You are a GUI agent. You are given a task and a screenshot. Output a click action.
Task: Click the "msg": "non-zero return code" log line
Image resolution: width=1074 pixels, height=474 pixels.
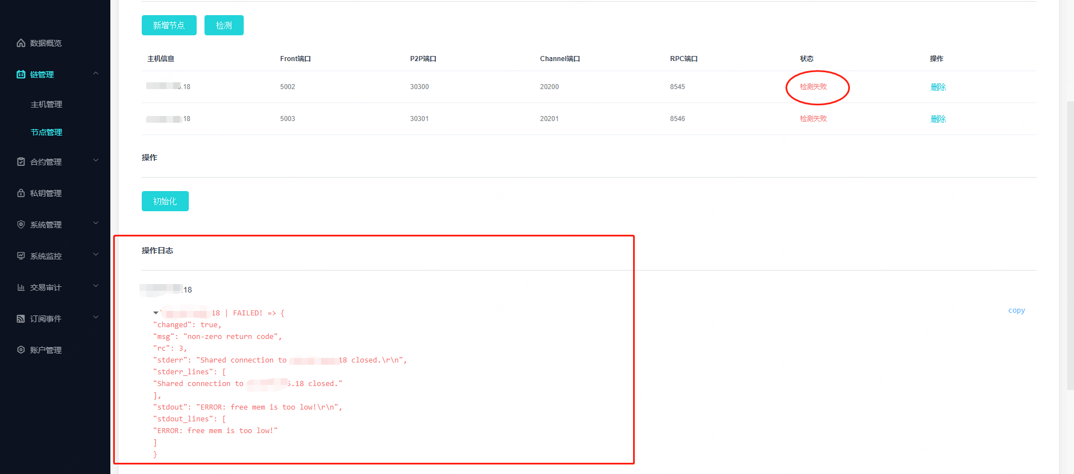tap(217, 337)
